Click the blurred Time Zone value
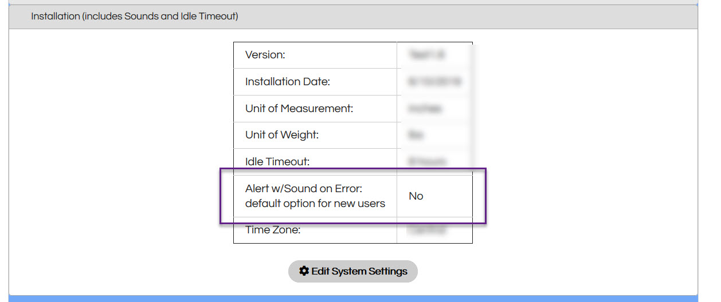Image resolution: width=721 pixels, height=302 pixels. click(426, 231)
